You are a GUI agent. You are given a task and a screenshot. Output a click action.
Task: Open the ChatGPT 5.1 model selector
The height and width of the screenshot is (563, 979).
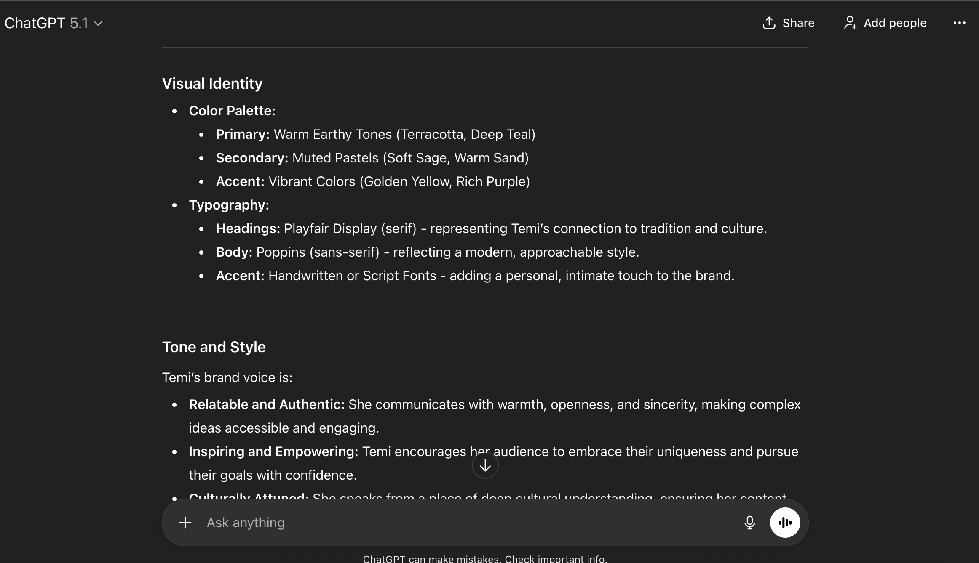click(x=46, y=23)
